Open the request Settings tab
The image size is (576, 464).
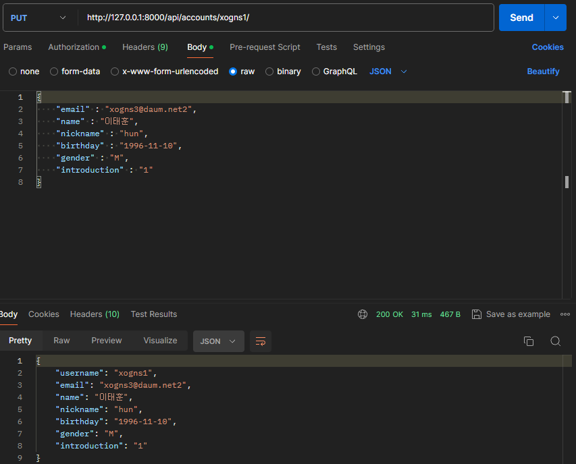369,47
